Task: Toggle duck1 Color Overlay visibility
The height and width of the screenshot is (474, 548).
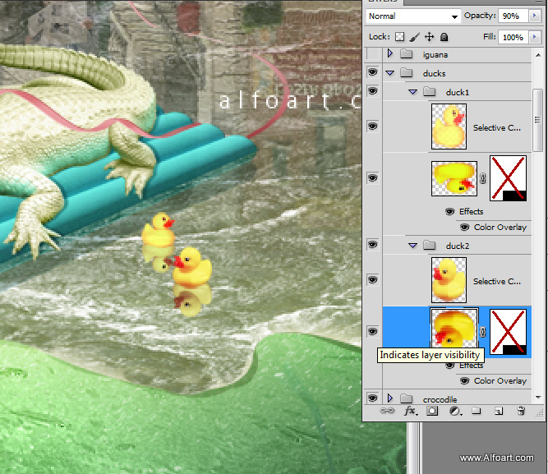Action: 464,228
